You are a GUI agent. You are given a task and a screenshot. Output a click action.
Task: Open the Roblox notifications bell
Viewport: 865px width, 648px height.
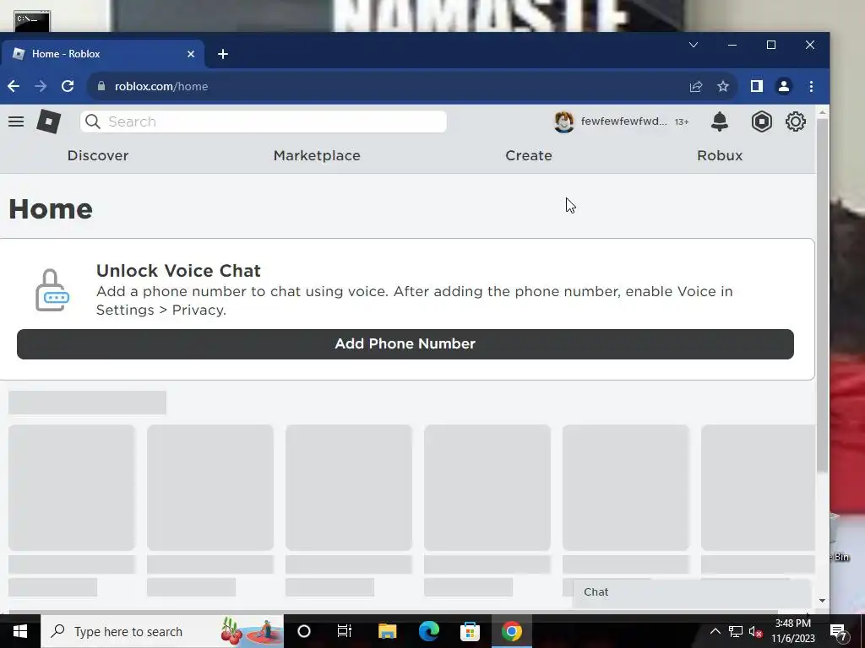click(720, 121)
